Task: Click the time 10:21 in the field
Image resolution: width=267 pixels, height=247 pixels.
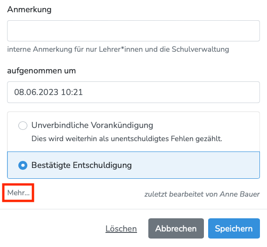Action: 72,92
